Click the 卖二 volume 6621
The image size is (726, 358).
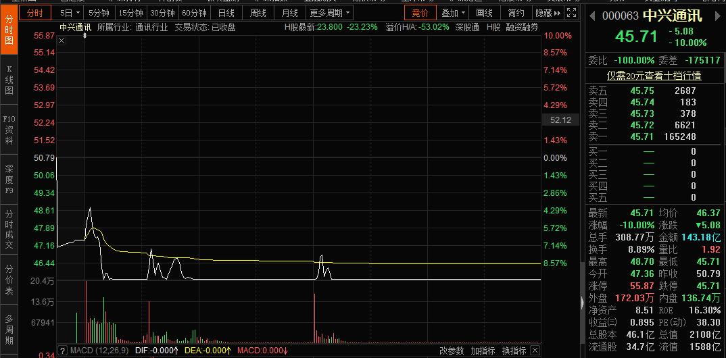[685, 125]
